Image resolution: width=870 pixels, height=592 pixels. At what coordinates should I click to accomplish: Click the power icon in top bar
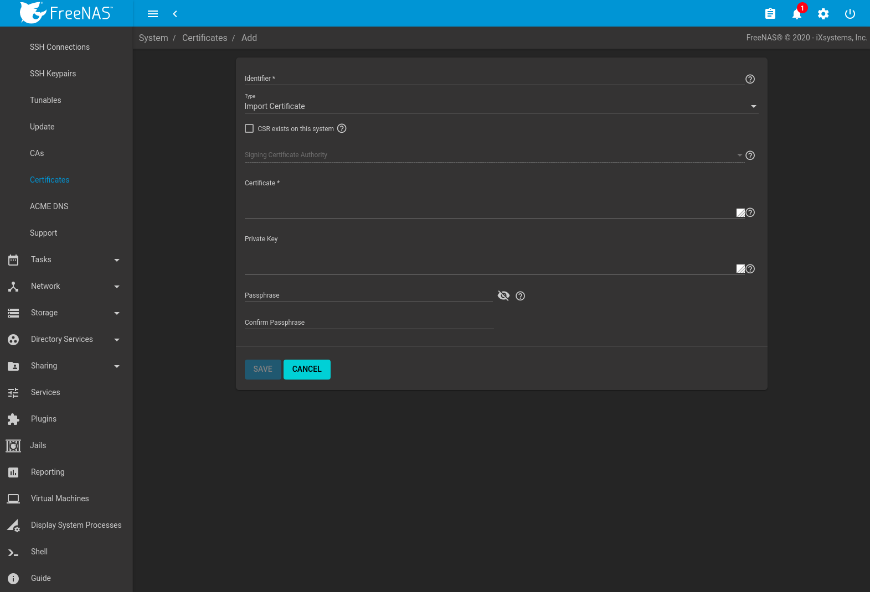click(850, 14)
